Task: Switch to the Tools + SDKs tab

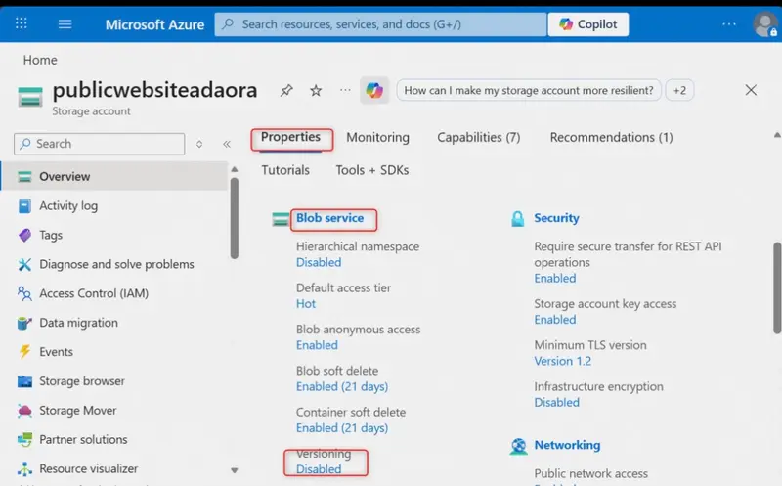Action: pyautogui.click(x=372, y=170)
